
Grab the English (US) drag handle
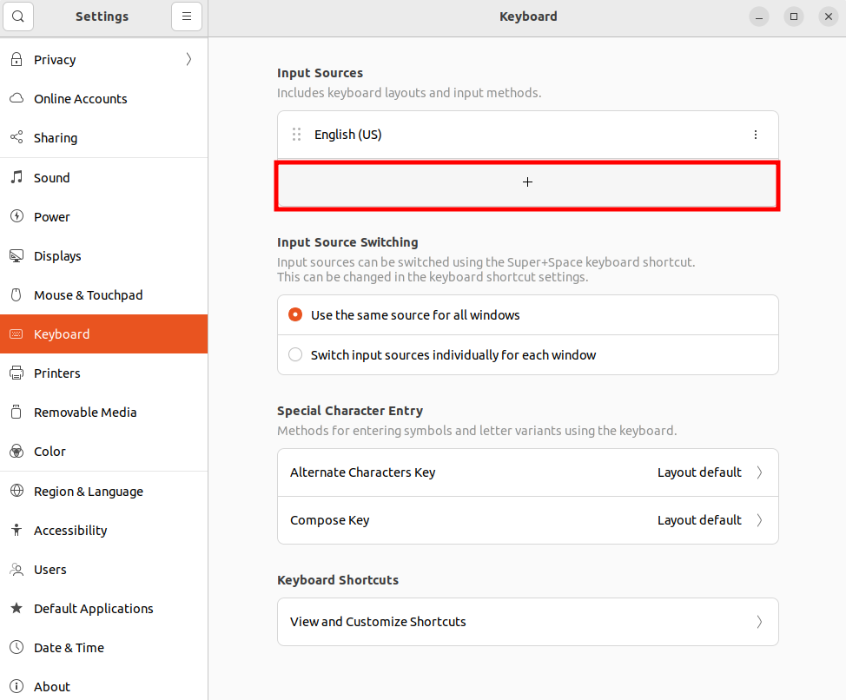click(296, 135)
